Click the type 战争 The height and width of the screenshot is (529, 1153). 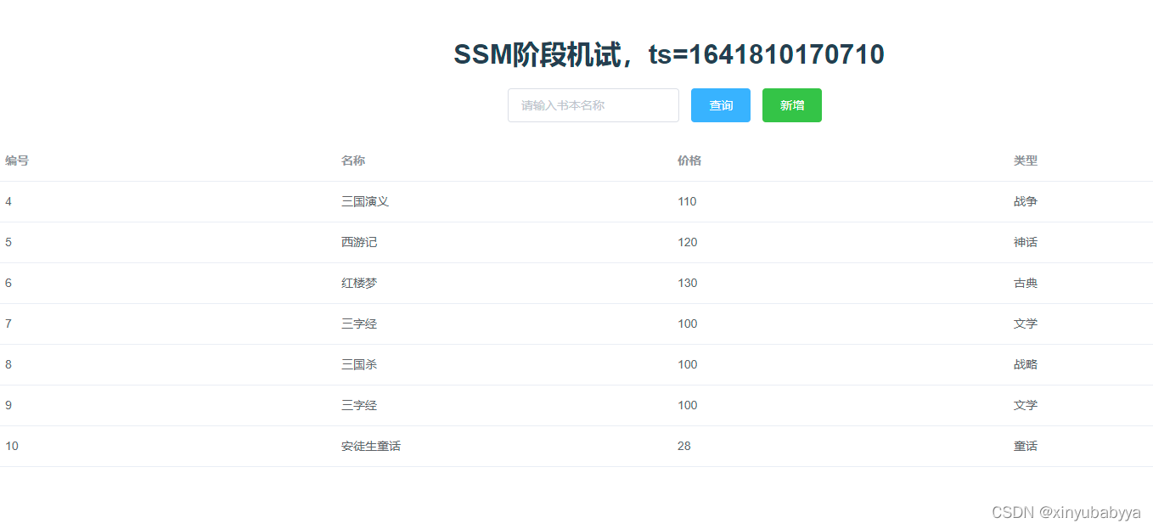tap(1026, 201)
